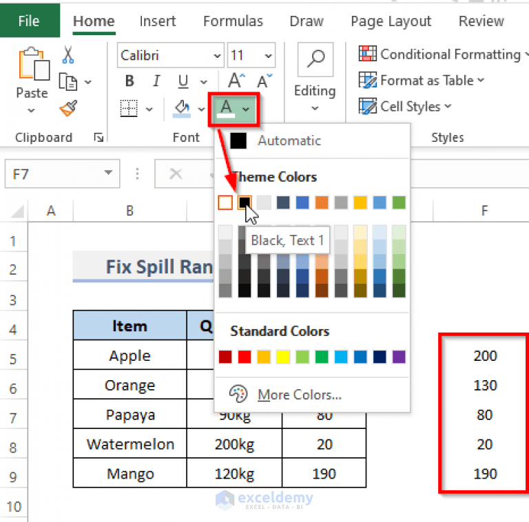This screenshot has height=522, width=529.
Task: Click the Borders icon
Action: click(129, 109)
